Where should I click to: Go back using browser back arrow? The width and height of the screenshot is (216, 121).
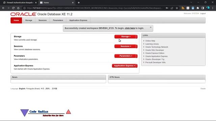3,8
